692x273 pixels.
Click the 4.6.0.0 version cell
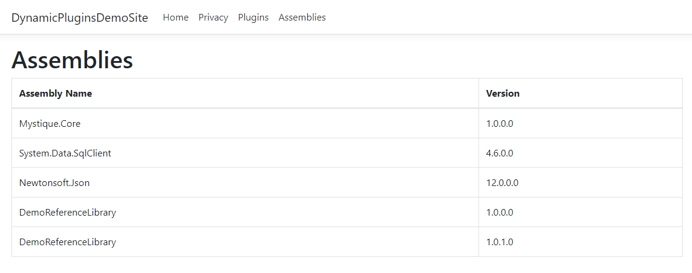(500, 153)
